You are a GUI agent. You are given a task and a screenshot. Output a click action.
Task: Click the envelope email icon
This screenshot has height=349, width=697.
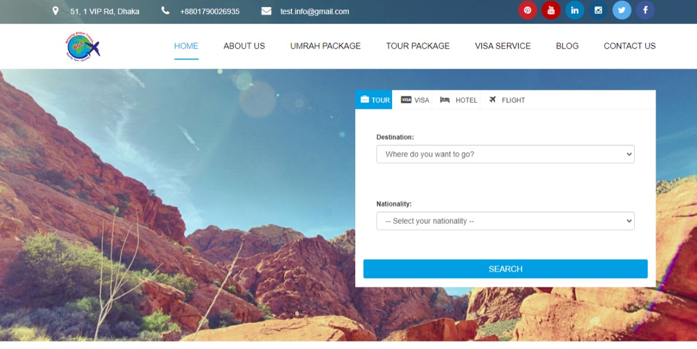click(x=266, y=11)
